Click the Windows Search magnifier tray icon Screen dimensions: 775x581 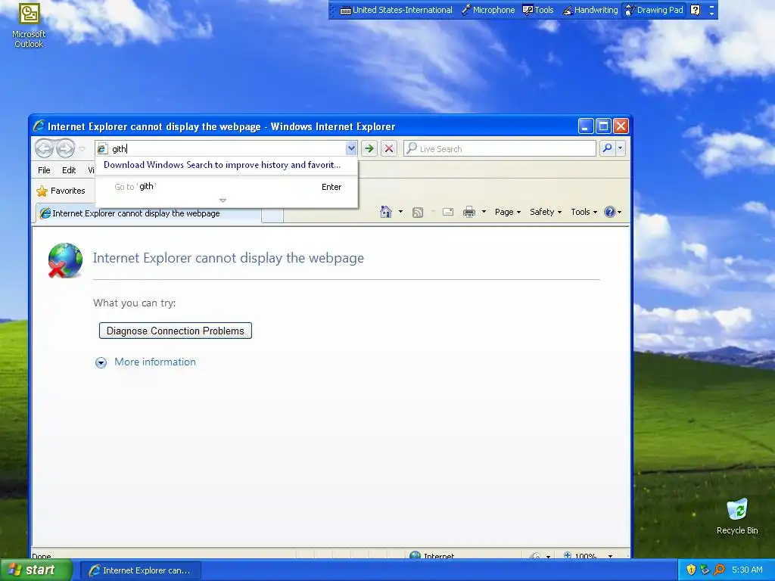(x=719, y=570)
